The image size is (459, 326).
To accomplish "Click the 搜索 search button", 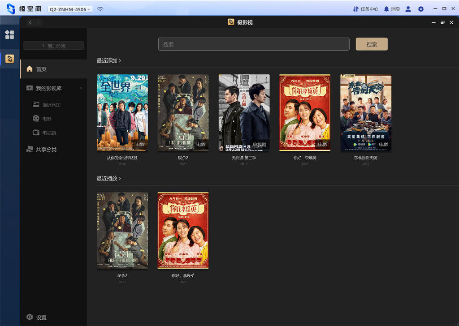I will pos(372,44).
